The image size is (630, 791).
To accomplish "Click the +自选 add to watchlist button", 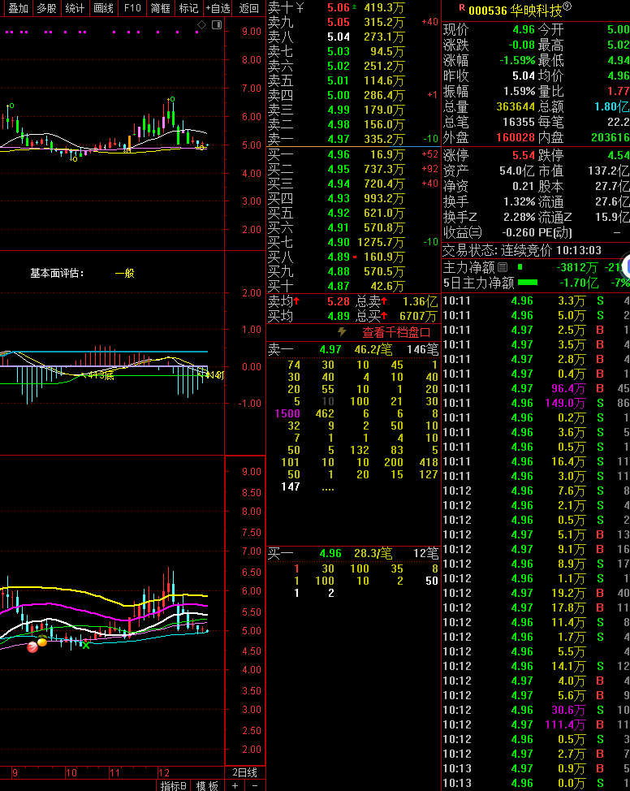I will pyautogui.click(x=218, y=8).
